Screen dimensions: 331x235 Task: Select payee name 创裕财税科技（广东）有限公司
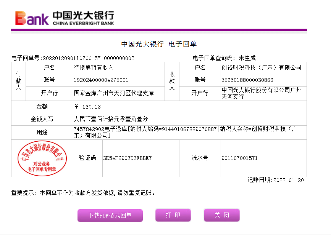click(x=262, y=67)
